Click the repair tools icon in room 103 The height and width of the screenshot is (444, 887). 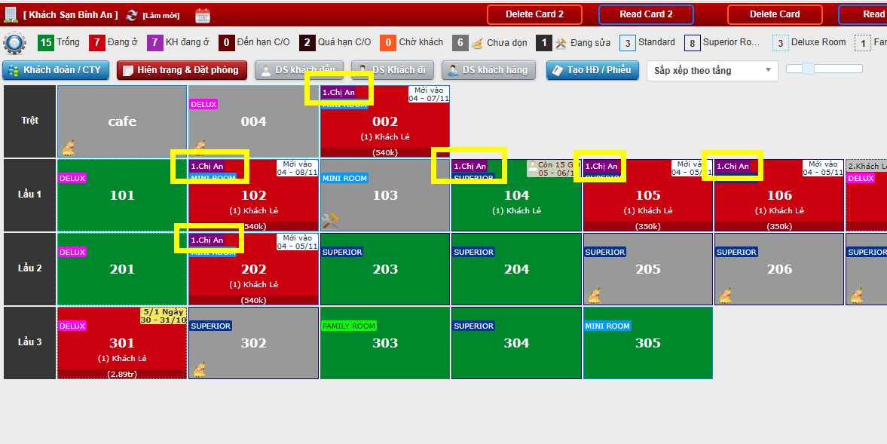pyautogui.click(x=330, y=220)
